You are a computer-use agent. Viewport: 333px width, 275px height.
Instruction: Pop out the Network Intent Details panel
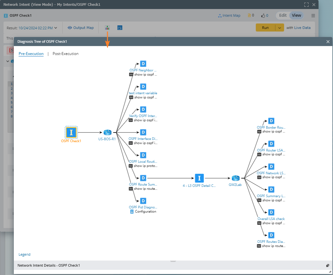[x=328, y=265]
